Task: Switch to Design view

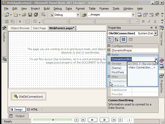Action: point(17,109)
